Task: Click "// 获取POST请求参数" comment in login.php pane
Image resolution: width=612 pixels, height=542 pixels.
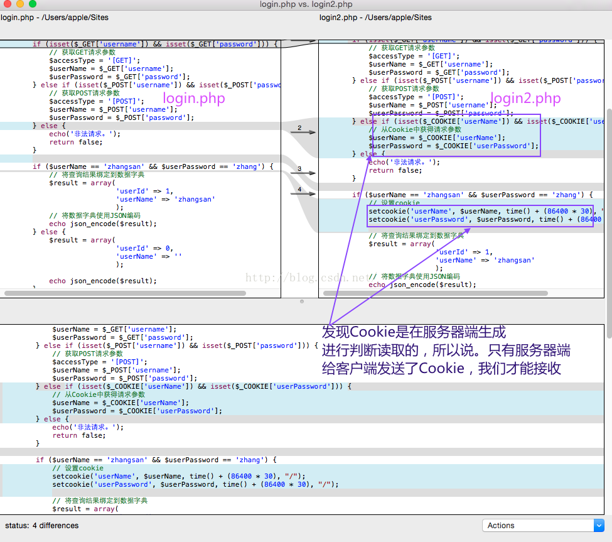Action: (x=84, y=93)
